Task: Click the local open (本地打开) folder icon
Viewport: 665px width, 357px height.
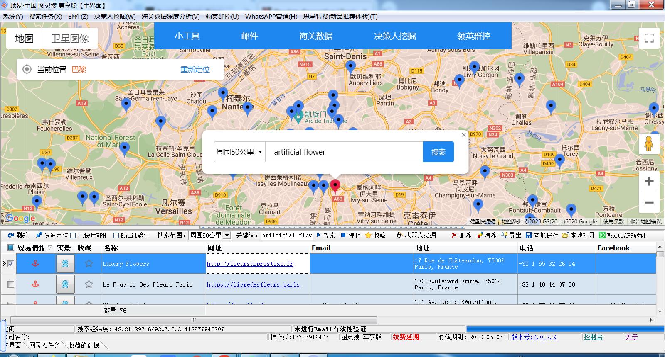Action: pos(565,235)
